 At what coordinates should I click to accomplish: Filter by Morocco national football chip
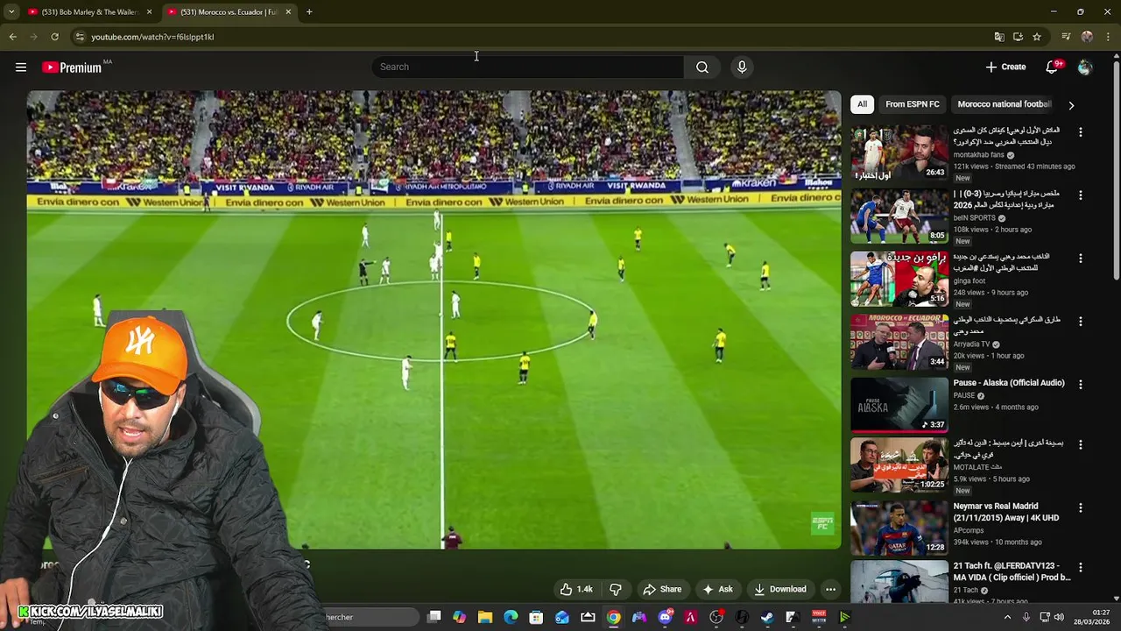pyautogui.click(x=1004, y=104)
